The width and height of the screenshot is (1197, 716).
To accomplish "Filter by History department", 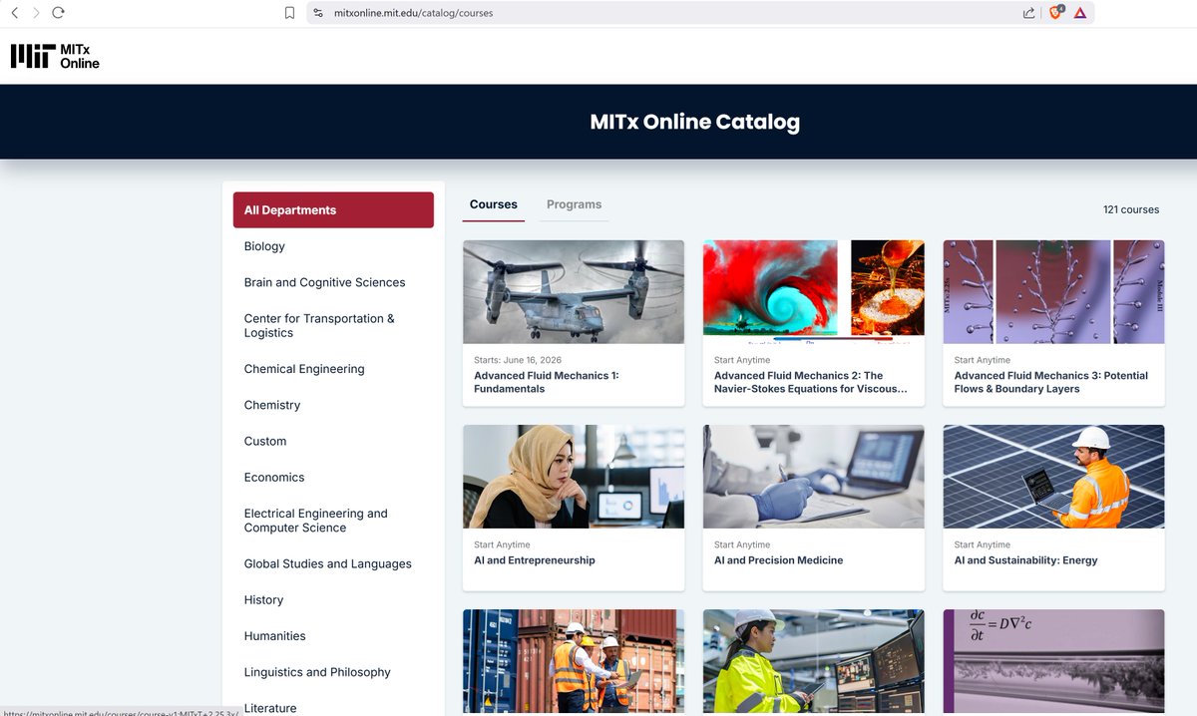I will [x=263, y=599].
